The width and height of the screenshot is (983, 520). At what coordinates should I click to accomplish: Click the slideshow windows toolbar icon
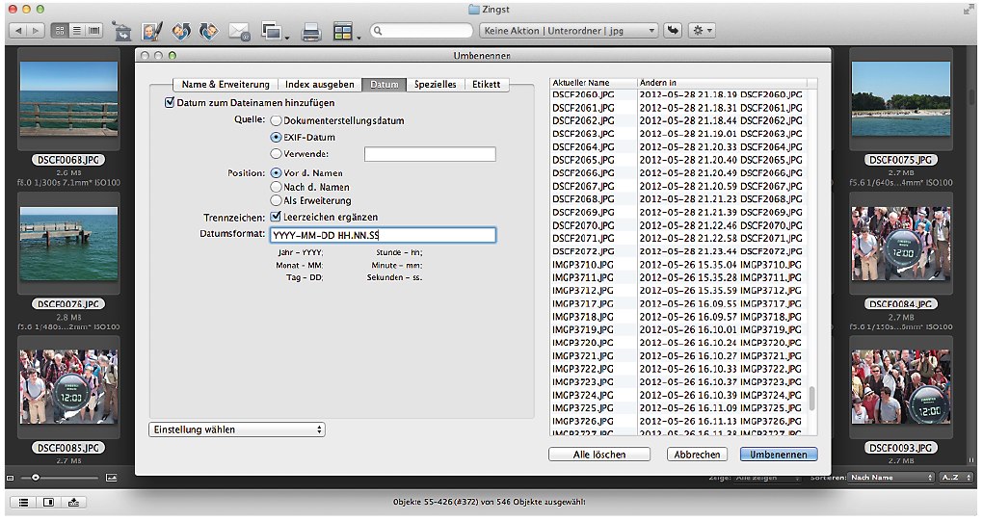pos(273,32)
